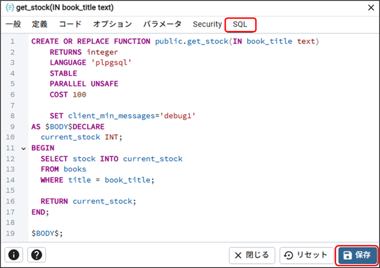This screenshot has width=380, height=268.
Task: Click the function icon beside get_stock title
Action: [10, 8]
